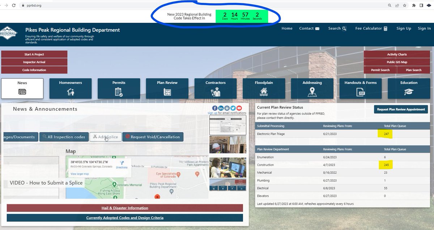The width and height of the screenshot is (434, 230).
Task: Click the Construction queue value 245
Action: coord(386,165)
